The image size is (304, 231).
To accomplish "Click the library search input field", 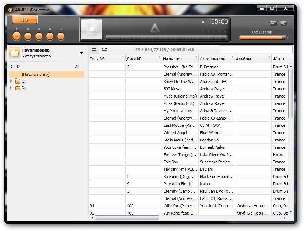I will (x=256, y=49).
